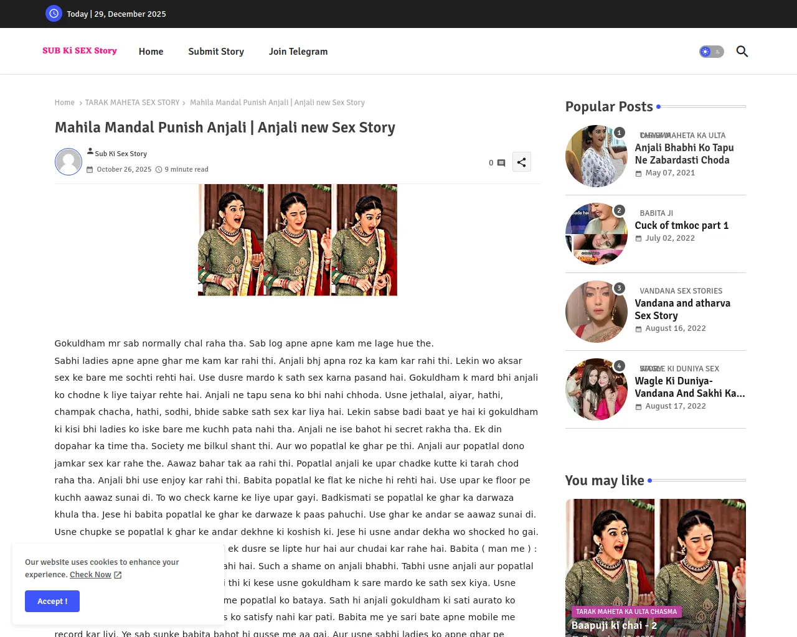Click the 'July 02, 2022' post date
The width and height of the screenshot is (797, 637).
click(x=670, y=238)
